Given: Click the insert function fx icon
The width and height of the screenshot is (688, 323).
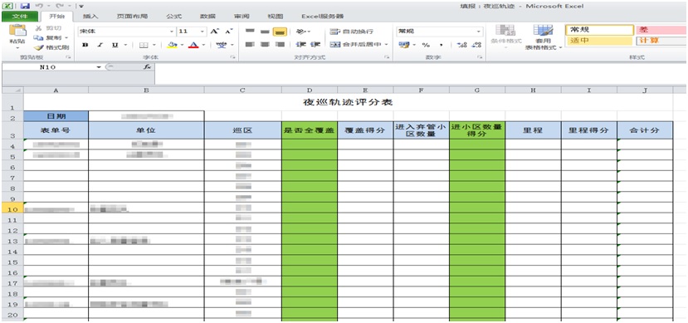Looking at the screenshot, I should (x=147, y=67).
